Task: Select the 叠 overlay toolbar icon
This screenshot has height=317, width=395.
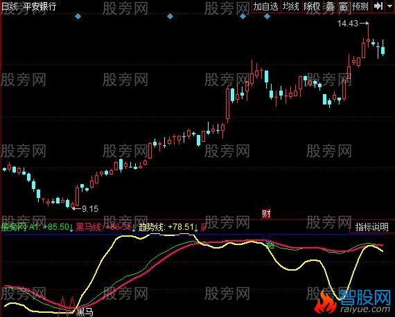Action: [330, 6]
